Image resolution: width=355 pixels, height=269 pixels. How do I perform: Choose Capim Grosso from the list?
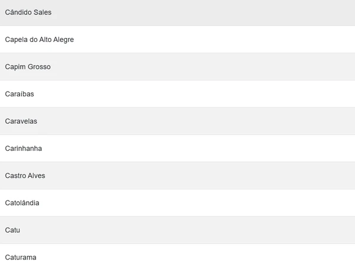177,67
